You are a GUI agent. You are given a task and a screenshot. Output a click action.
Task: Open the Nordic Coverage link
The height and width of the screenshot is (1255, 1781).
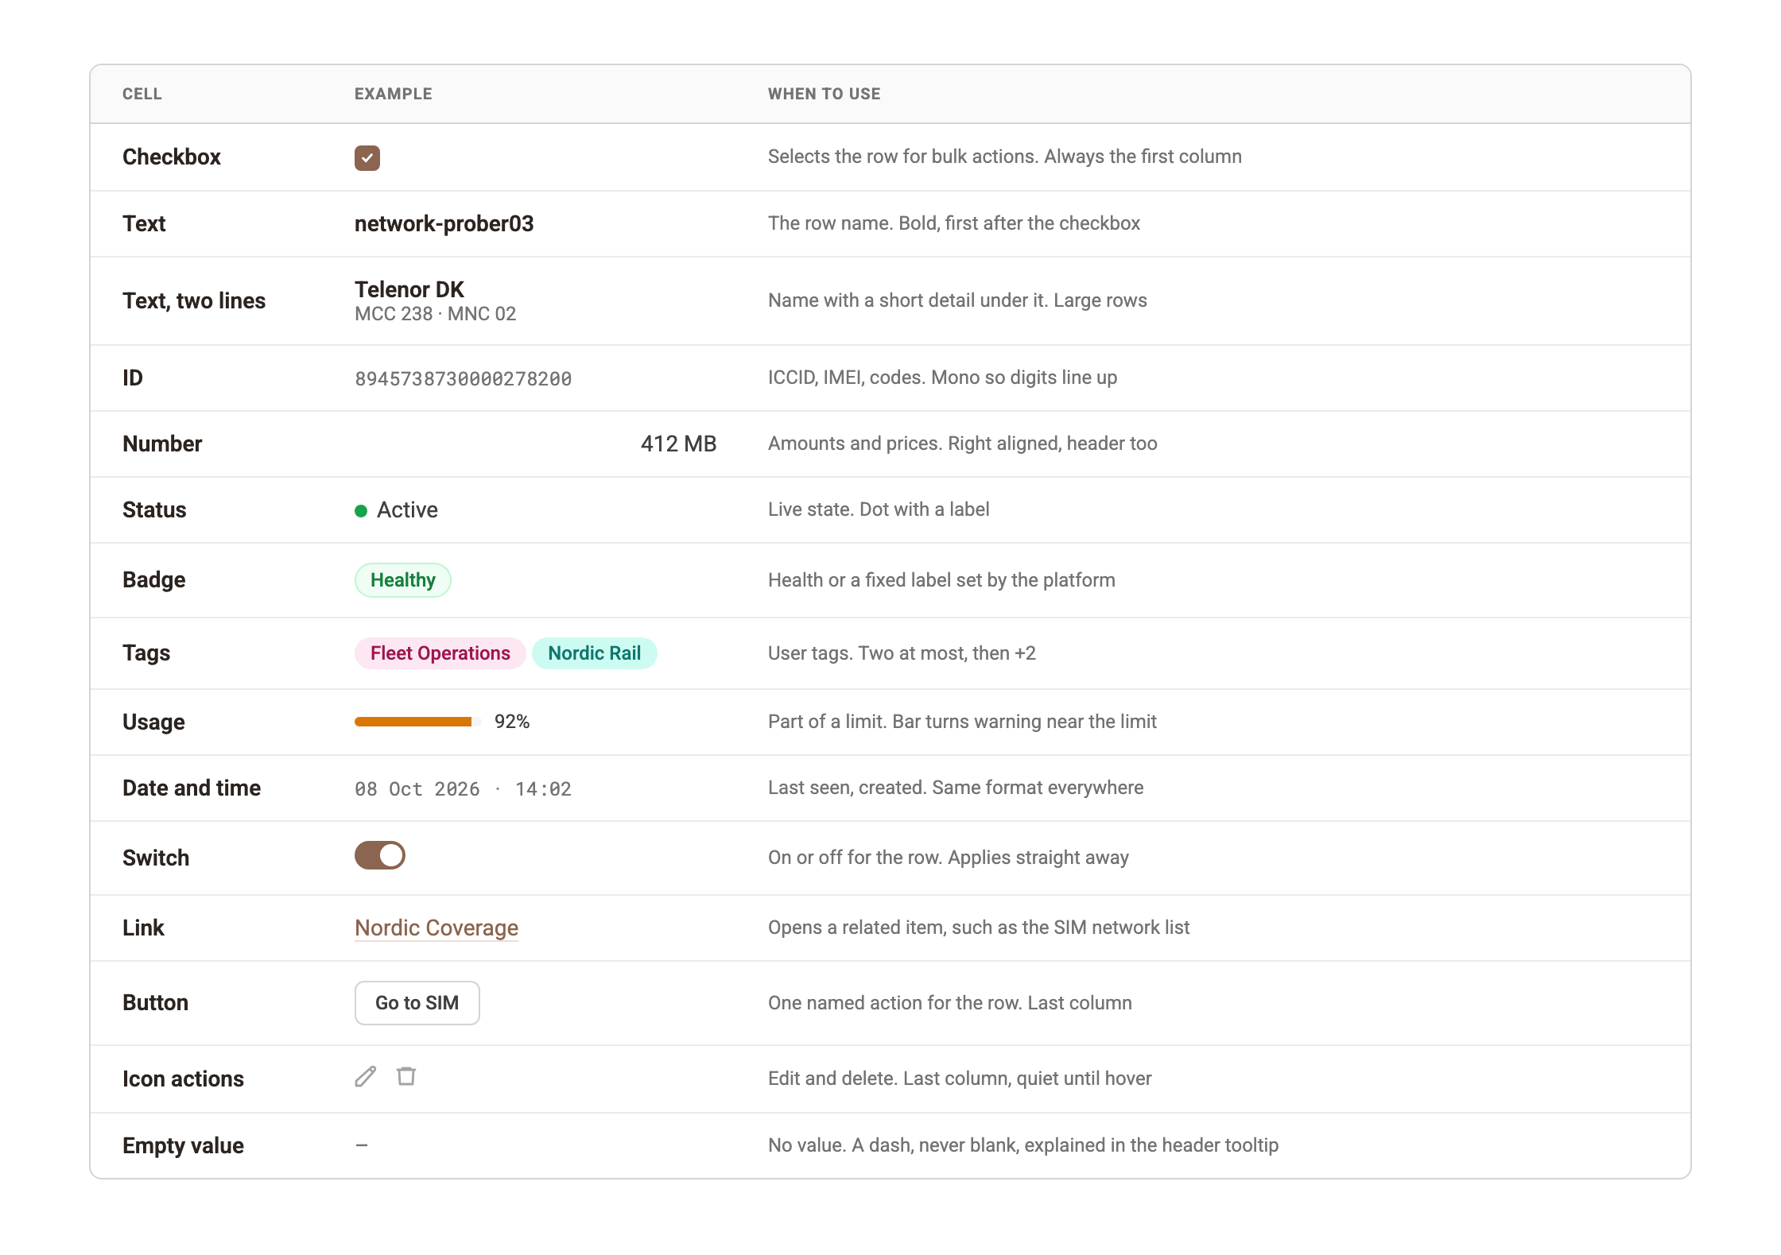pos(437,928)
